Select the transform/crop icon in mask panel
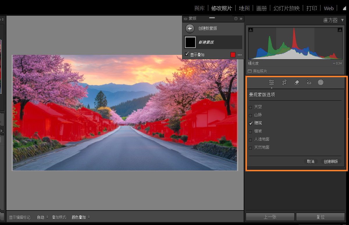This screenshot has height=225, width=349. pyautogui.click(x=284, y=82)
